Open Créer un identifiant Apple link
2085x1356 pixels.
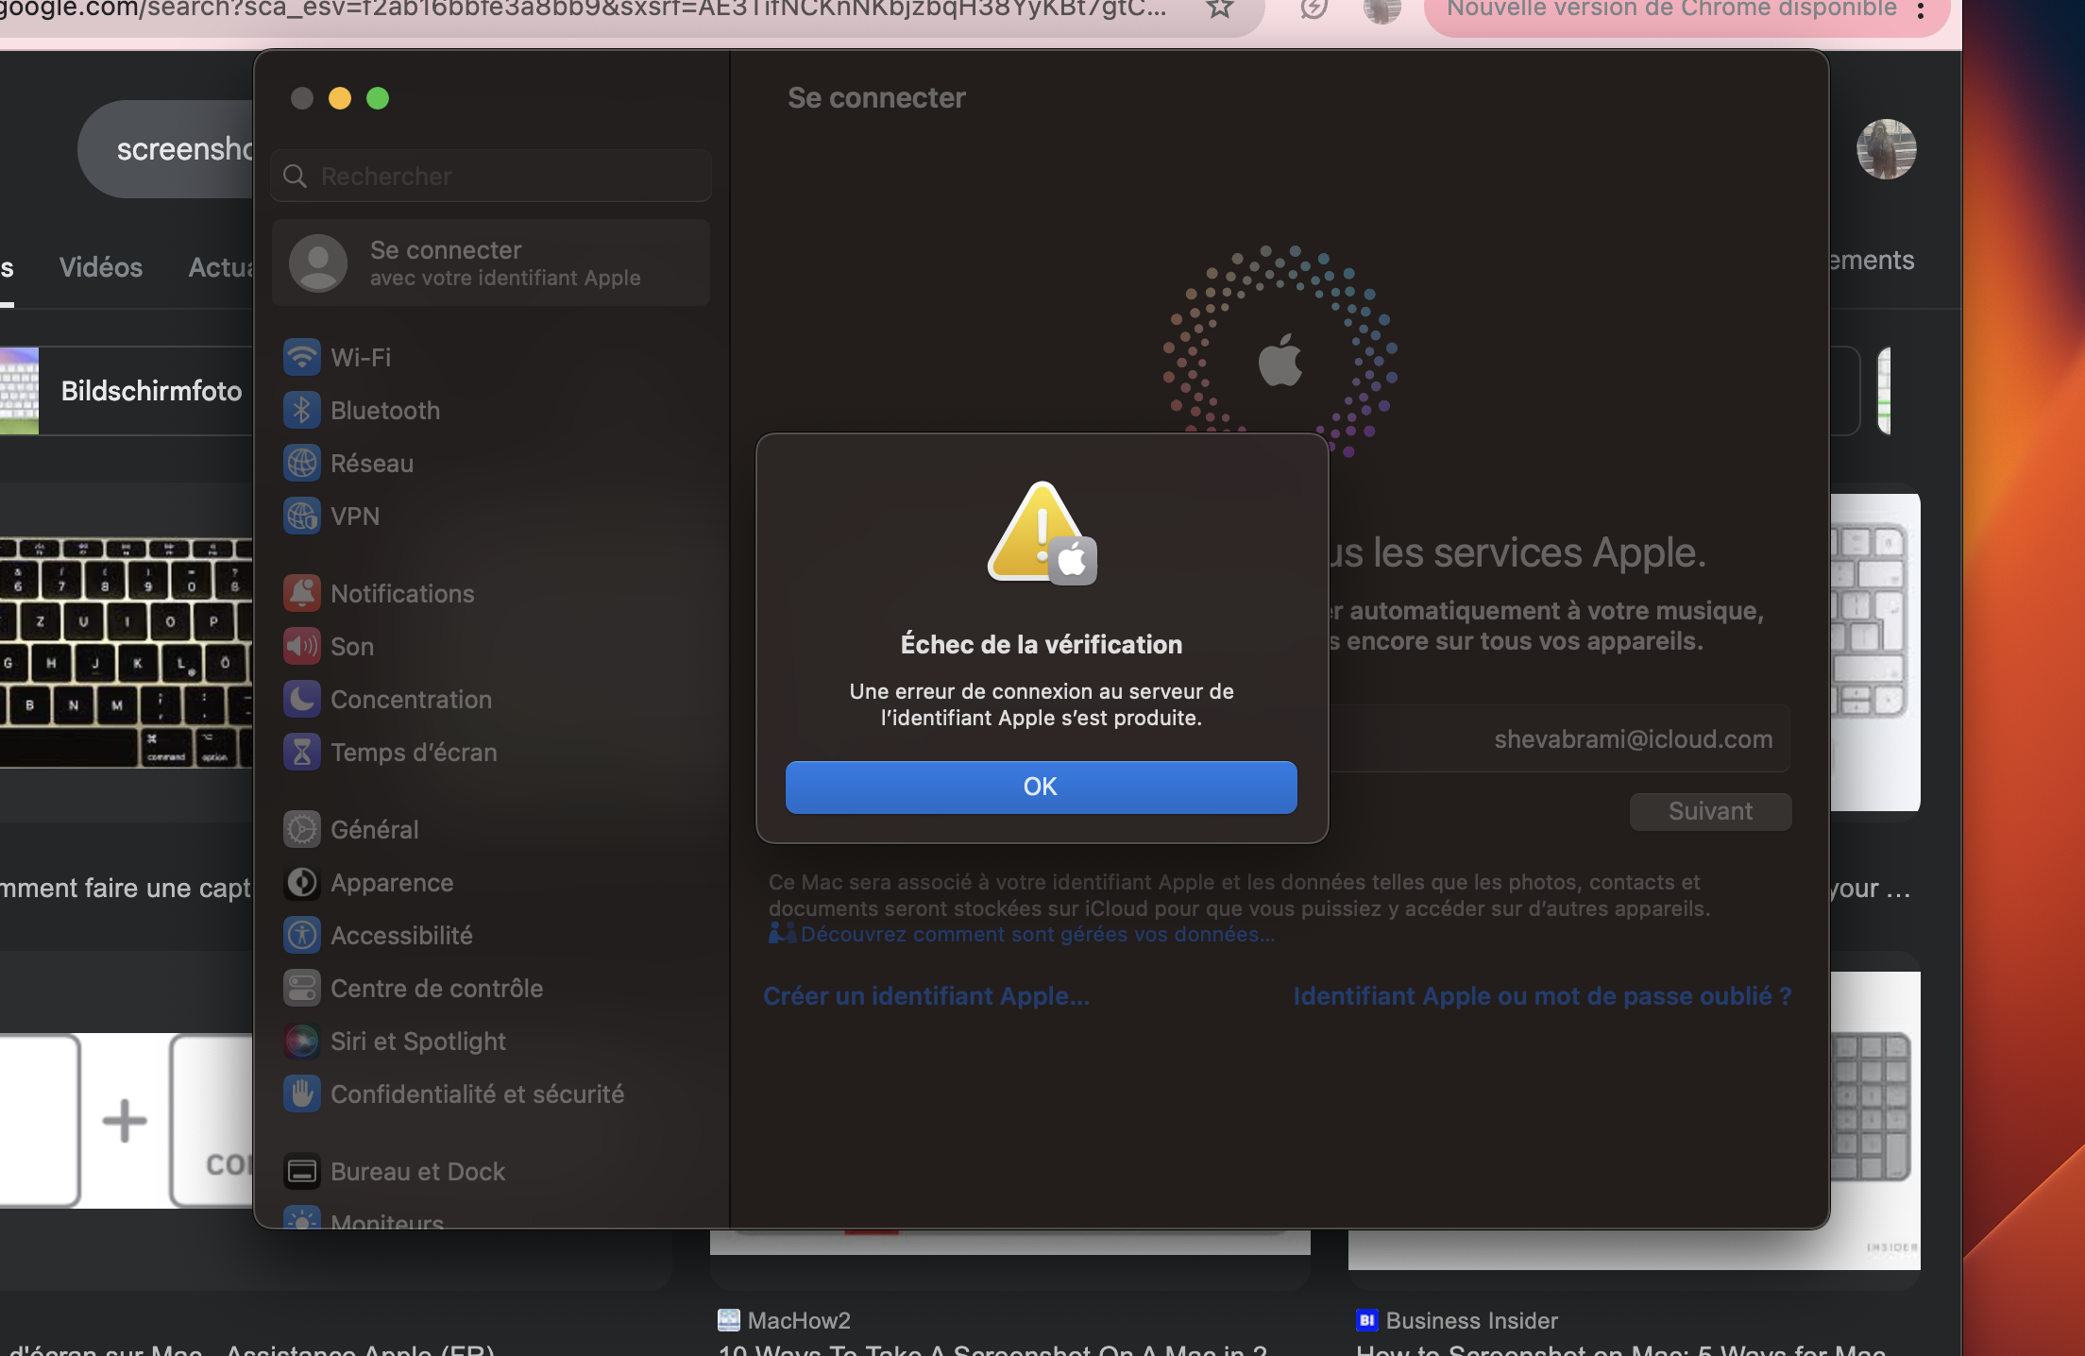(x=926, y=996)
